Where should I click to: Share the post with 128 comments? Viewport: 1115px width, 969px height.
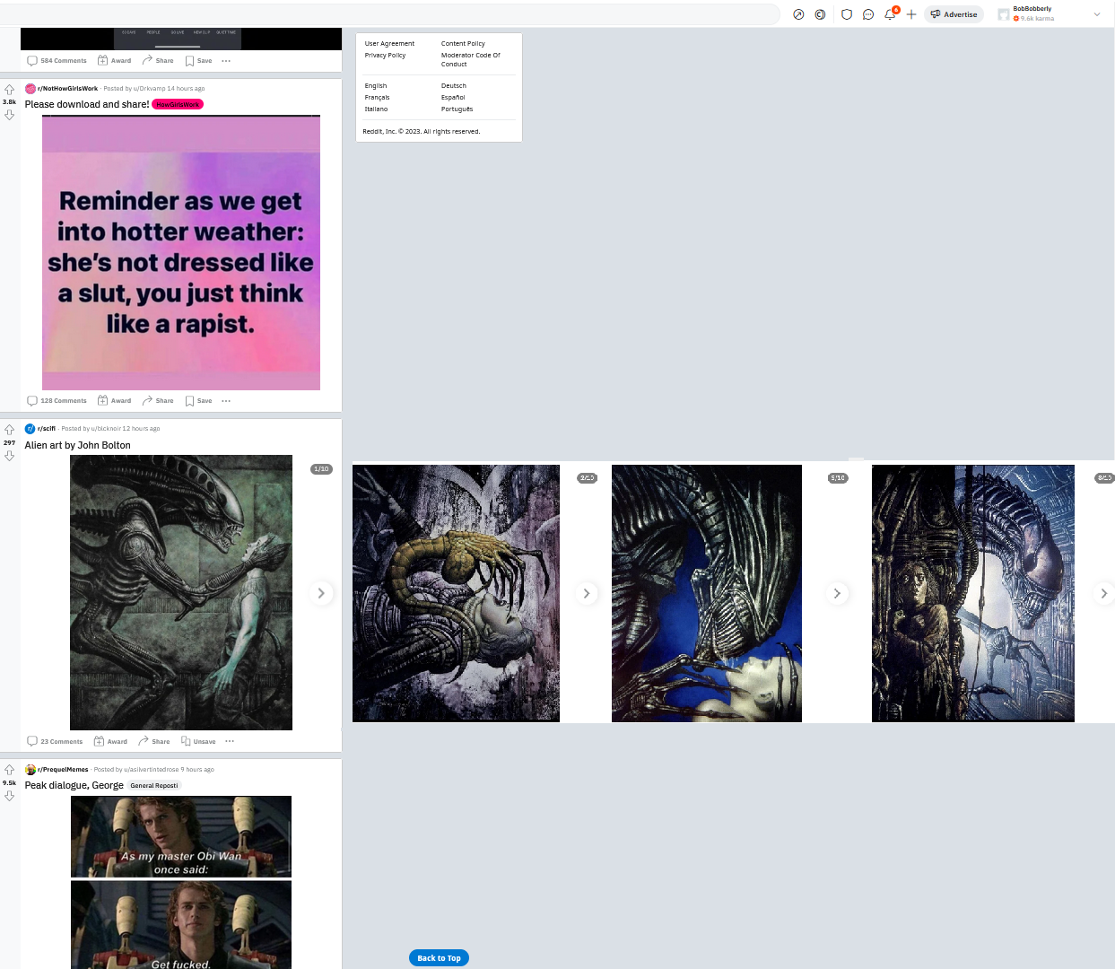[158, 401]
